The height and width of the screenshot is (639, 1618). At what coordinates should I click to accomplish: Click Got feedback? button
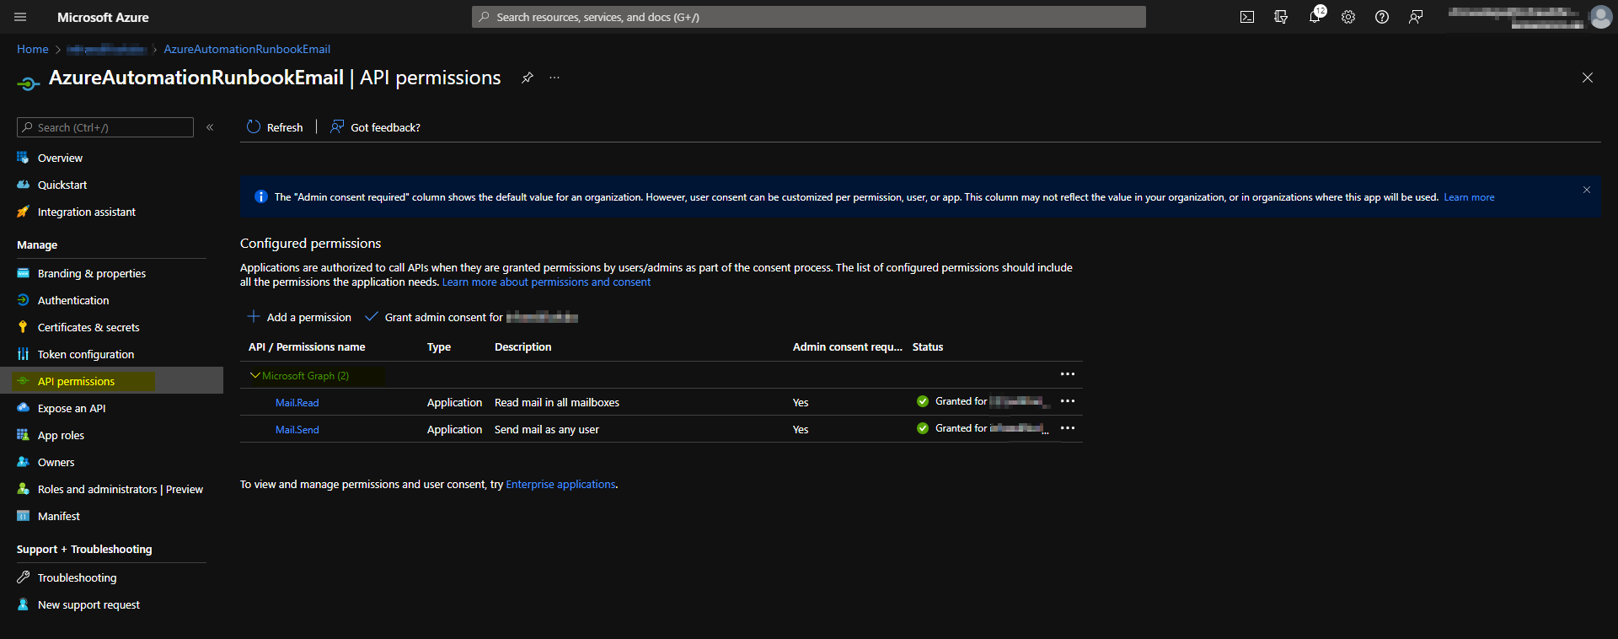click(x=375, y=127)
